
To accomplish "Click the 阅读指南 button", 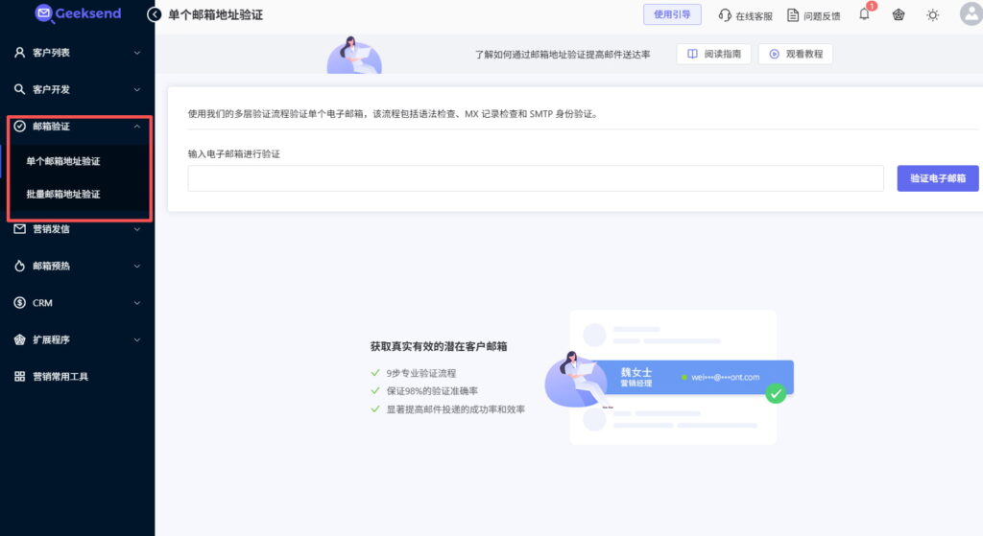I will click(714, 54).
